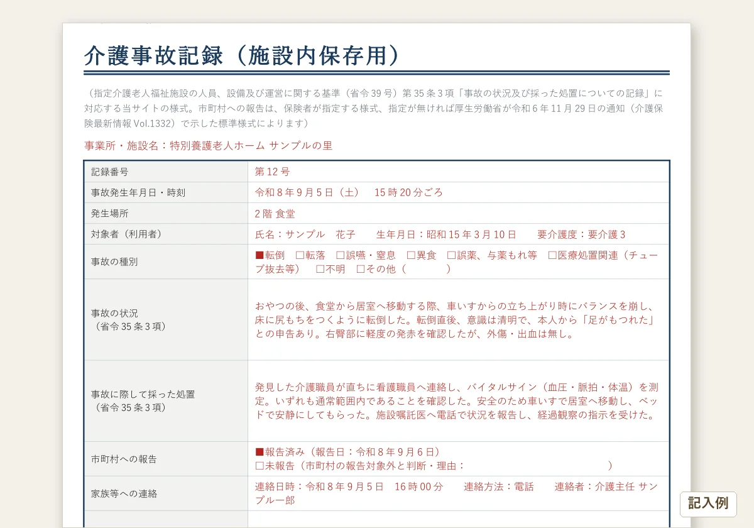
Task: Check the □異食 checkbox
Action: click(x=411, y=255)
